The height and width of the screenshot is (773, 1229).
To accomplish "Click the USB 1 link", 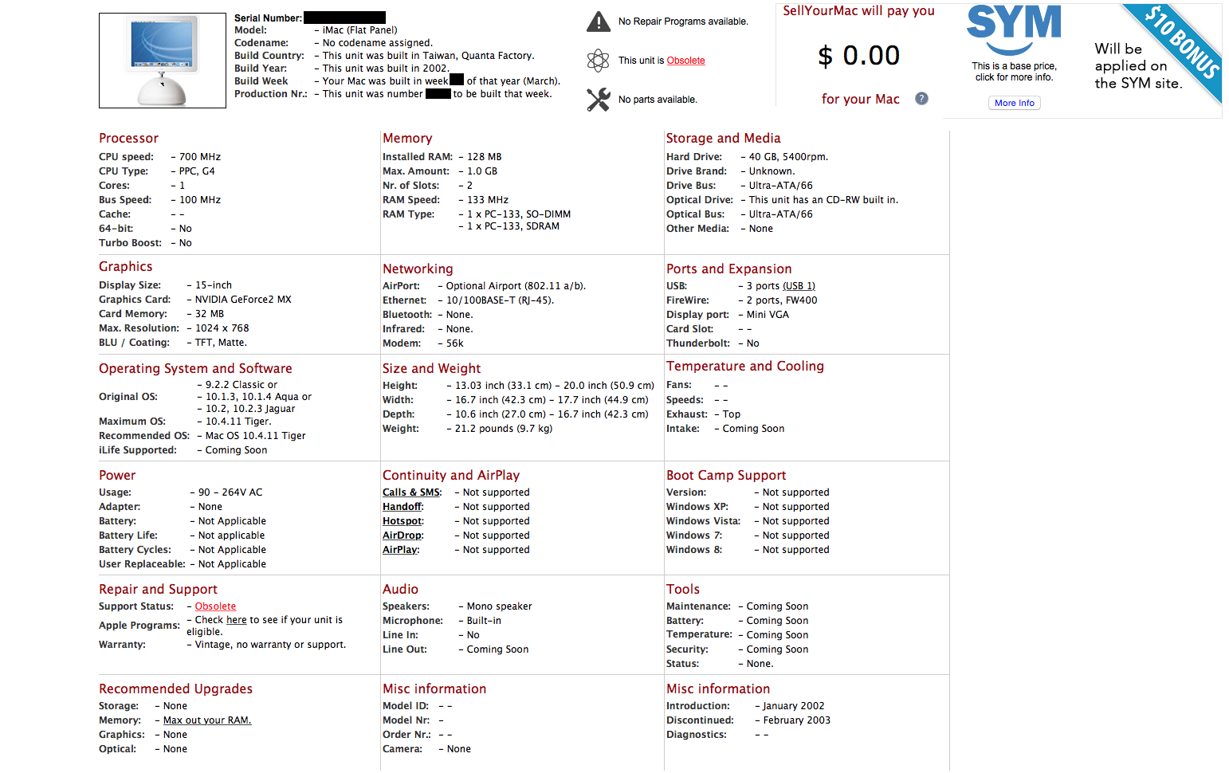I will (x=799, y=286).
